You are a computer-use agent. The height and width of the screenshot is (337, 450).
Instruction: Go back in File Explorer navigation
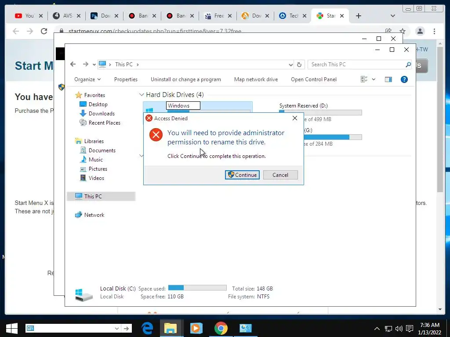coord(73,64)
